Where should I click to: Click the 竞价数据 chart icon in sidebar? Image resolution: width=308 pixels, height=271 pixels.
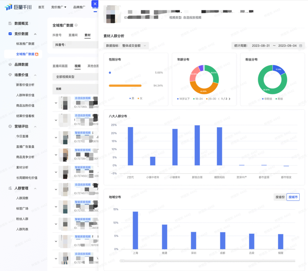coord(10,34)
